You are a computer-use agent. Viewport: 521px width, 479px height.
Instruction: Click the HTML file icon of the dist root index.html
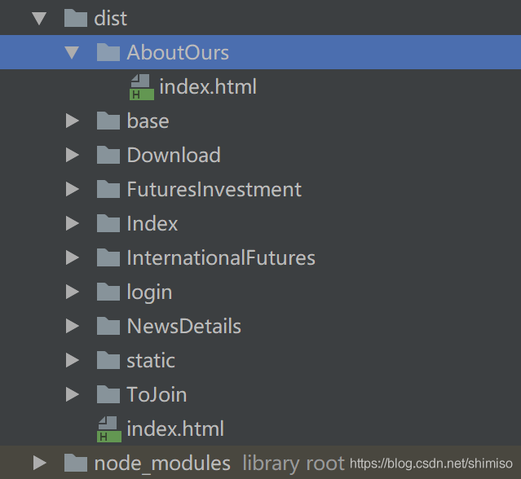point(109,429)
